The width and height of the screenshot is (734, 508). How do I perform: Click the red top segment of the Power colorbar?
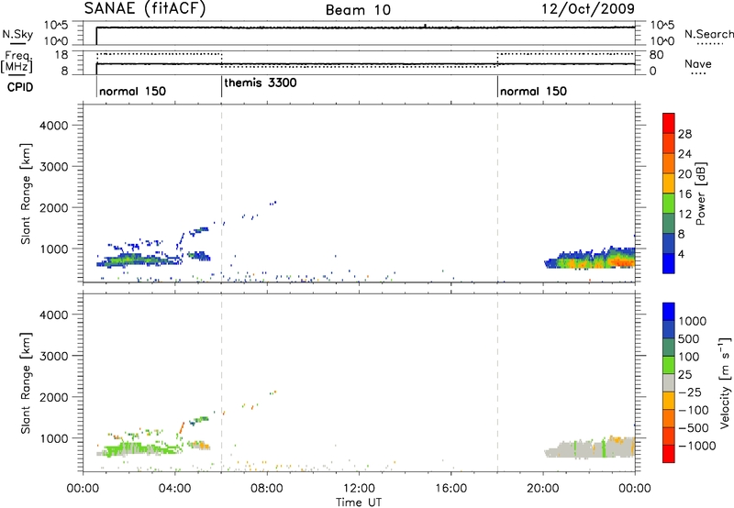click(x=669, y=123)
